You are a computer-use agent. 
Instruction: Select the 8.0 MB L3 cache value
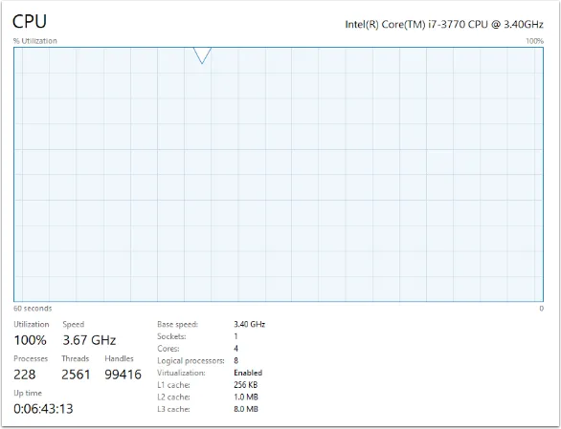pyautogui.click(x=246, y=409)
